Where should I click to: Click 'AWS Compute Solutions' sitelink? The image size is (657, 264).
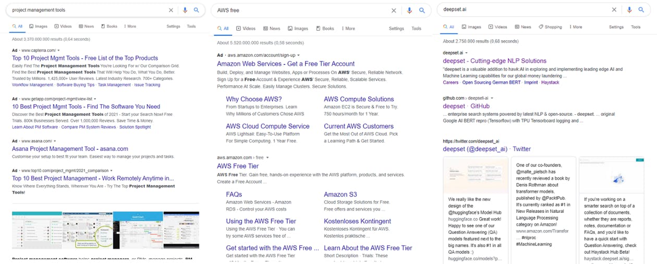pos(359,99)
